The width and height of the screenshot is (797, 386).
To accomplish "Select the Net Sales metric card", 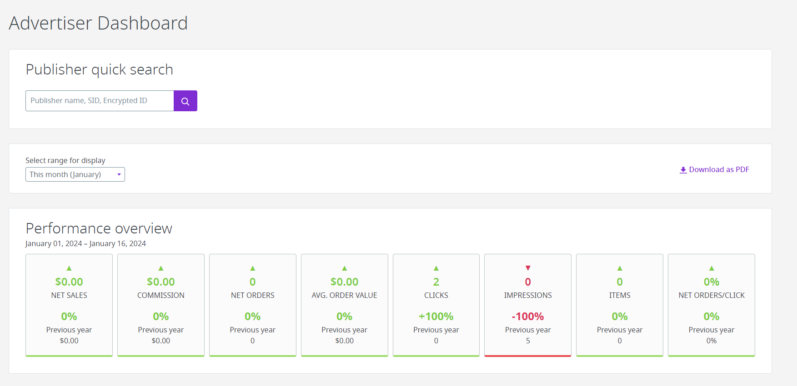I will click(x=69, y=305).
